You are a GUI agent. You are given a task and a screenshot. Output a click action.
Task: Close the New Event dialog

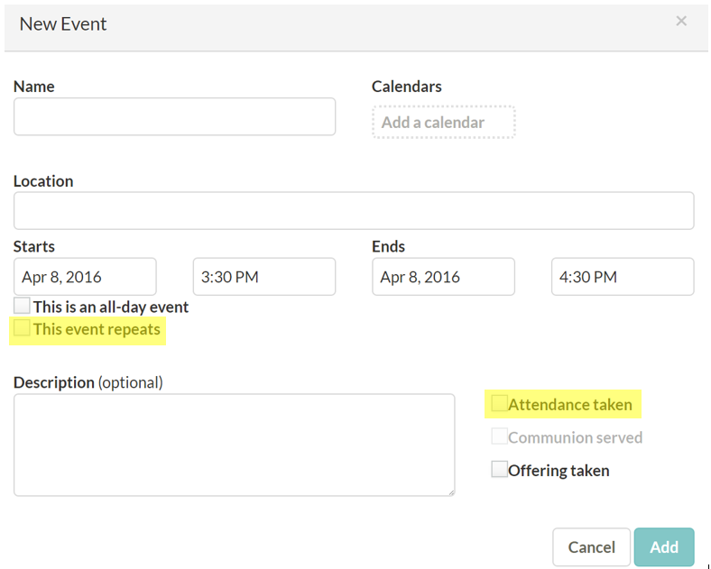[680, 21]
